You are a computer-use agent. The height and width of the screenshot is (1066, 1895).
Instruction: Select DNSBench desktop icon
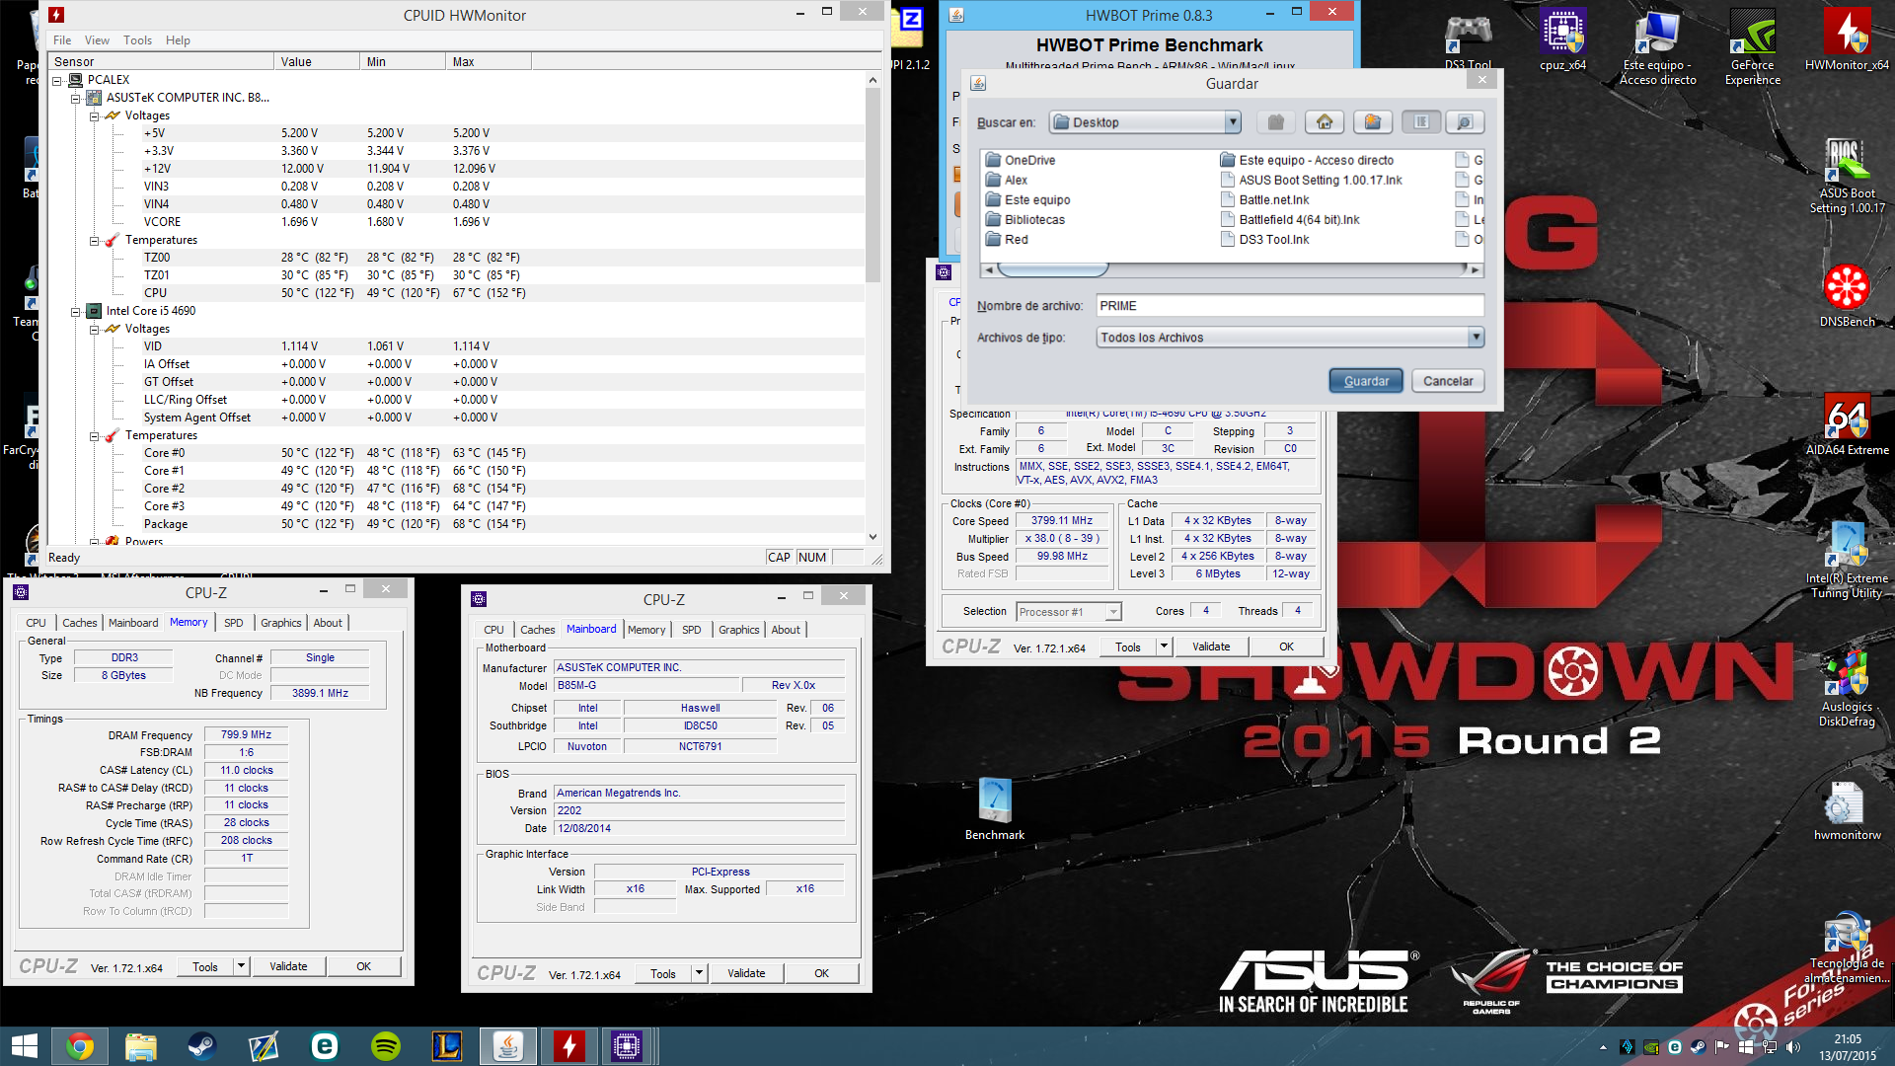[x=1847, y=296]
